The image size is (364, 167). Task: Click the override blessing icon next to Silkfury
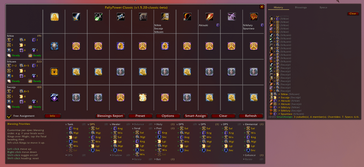click(x=262, y=25)
